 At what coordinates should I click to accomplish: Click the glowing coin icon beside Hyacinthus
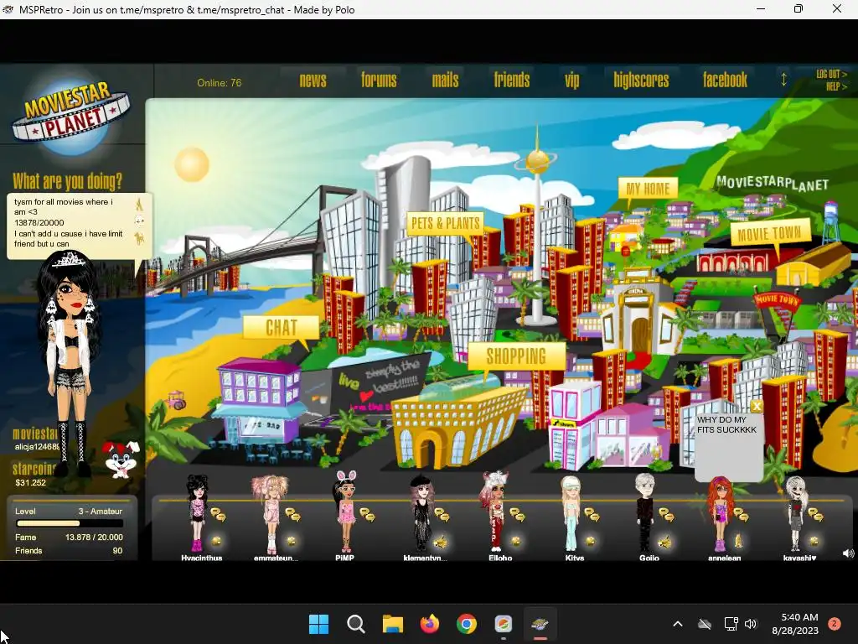[217, 541]
